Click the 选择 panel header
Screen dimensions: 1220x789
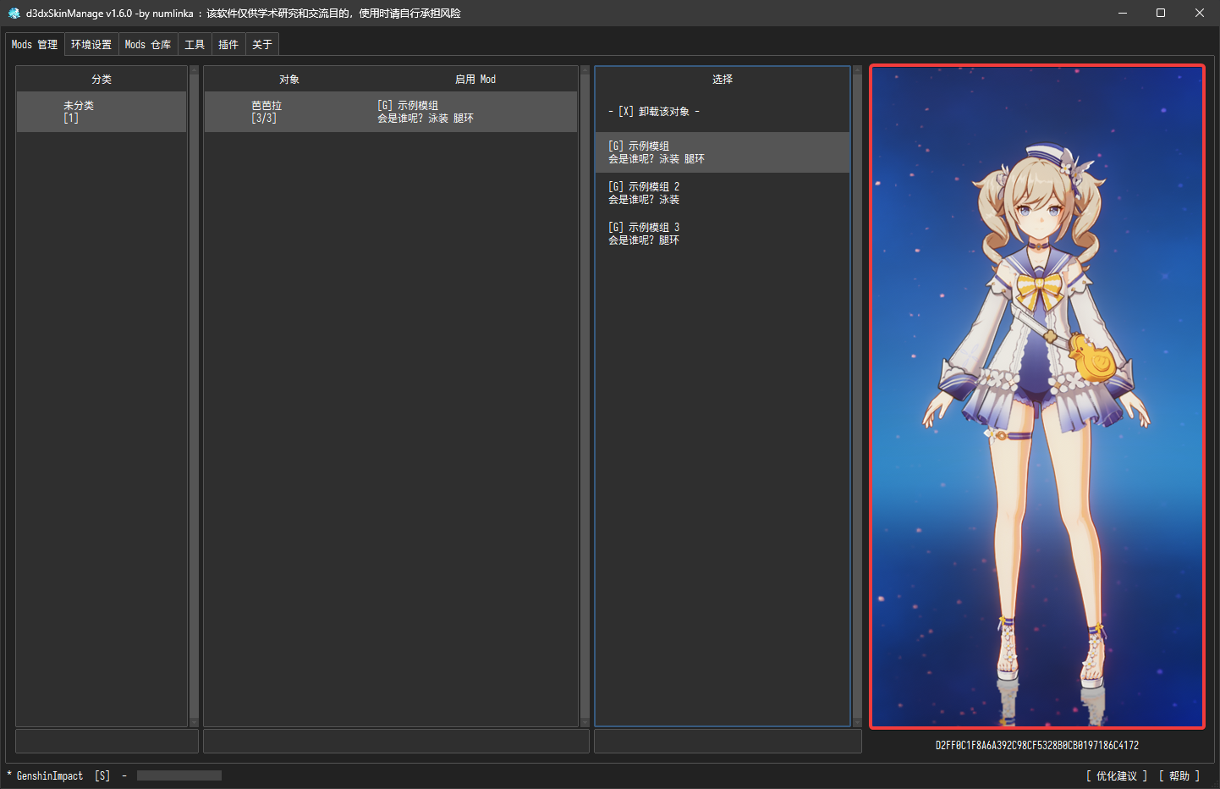pos(722,79)
